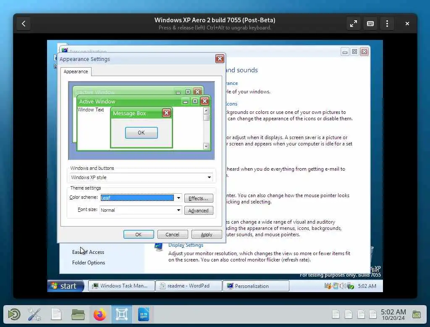Click the Personalization taskbar button
Screen dimensions: 430x327
tap(256, 286)
